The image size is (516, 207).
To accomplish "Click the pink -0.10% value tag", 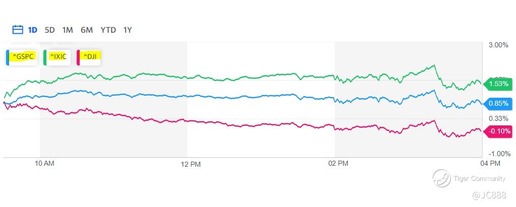I will pos(498,131).
